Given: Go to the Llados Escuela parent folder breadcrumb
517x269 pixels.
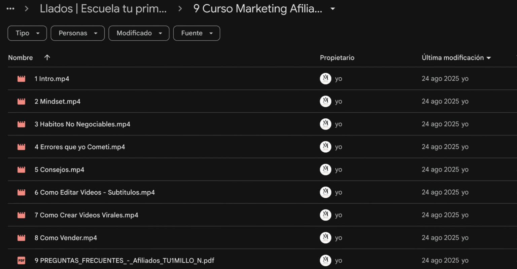Looking at the screenshot, I should 103,9.
